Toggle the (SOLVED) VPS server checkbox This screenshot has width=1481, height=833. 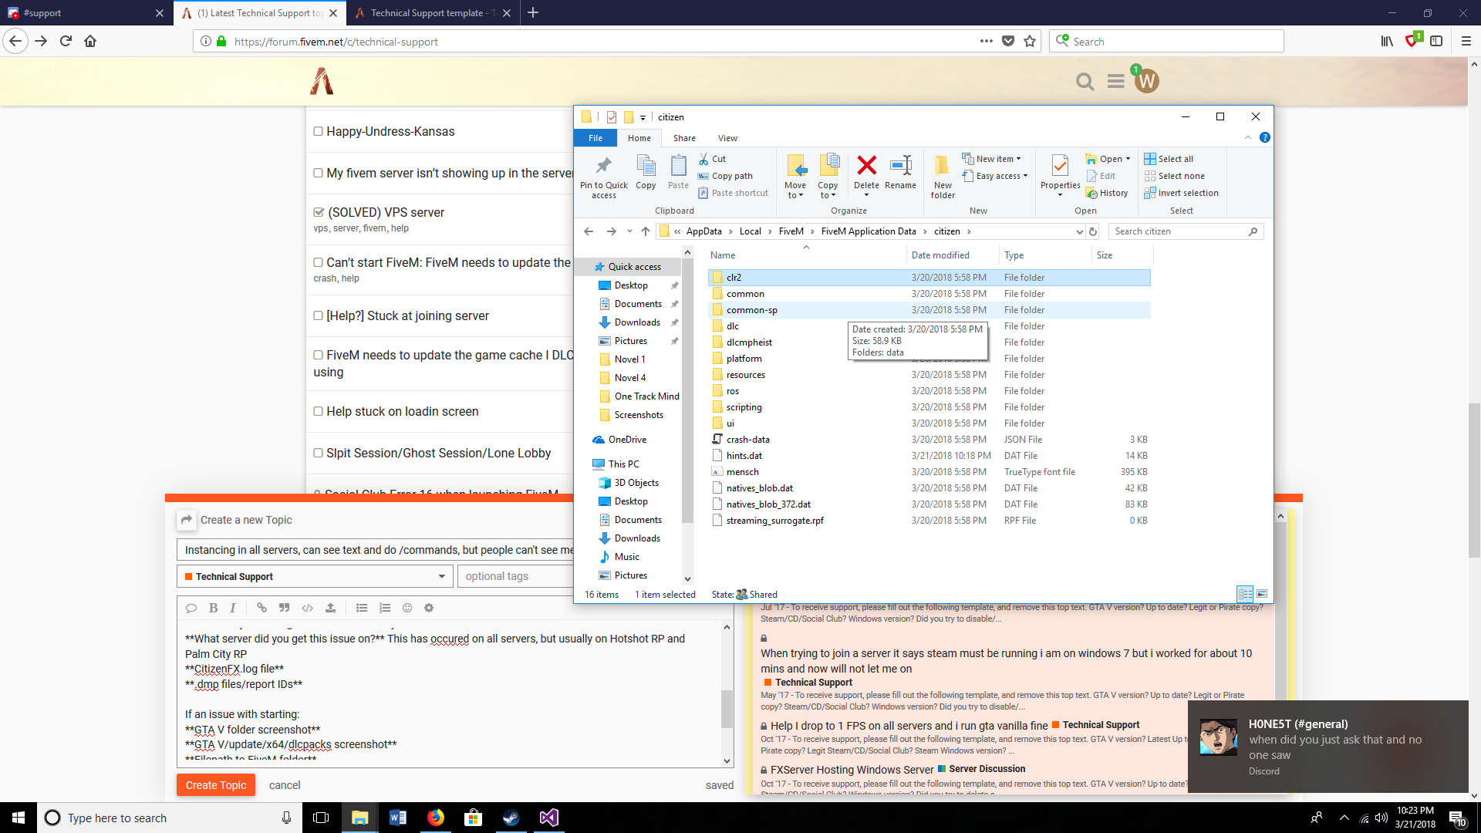[x=319, y=212]
